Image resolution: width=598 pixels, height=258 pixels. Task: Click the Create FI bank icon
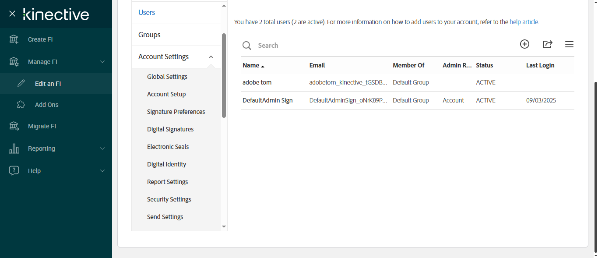14,39
